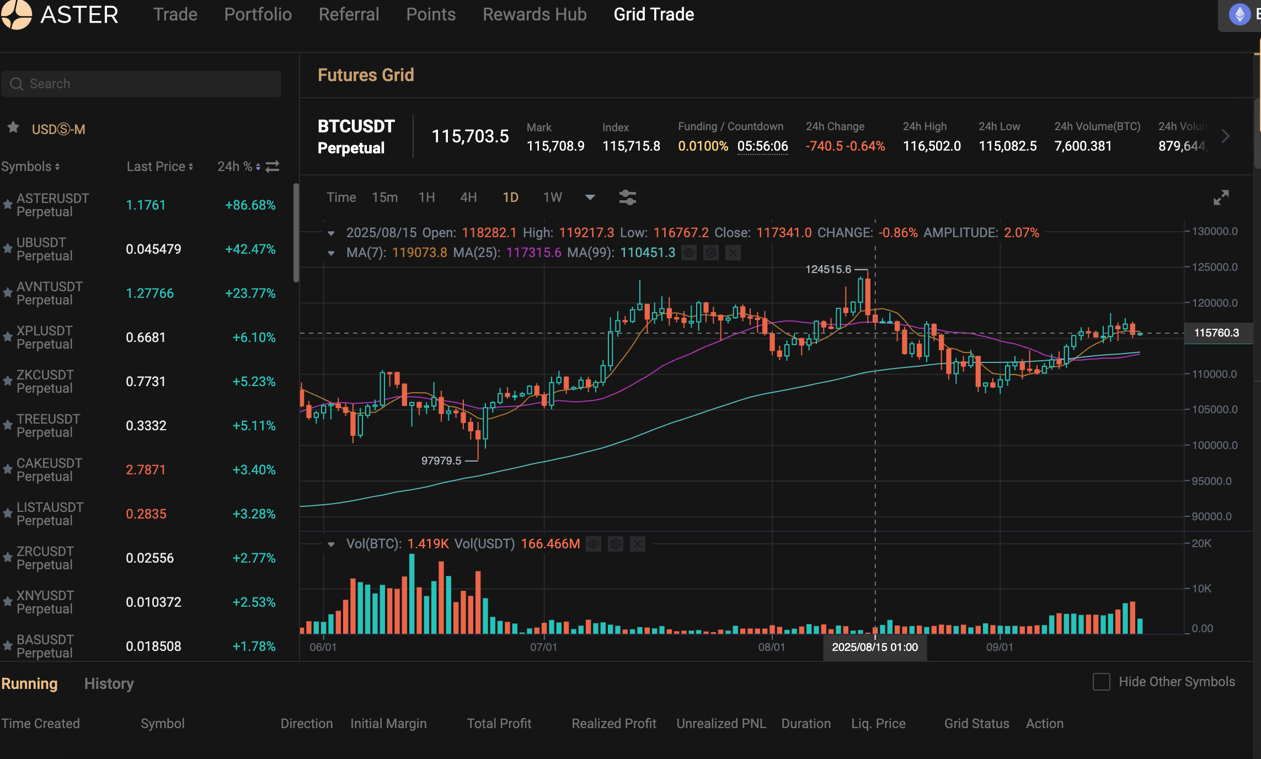Image resolution: width=1261 pixels, height=759 pixels.
Task: Open MA indicator settings gear
Action: coord(711,253)
